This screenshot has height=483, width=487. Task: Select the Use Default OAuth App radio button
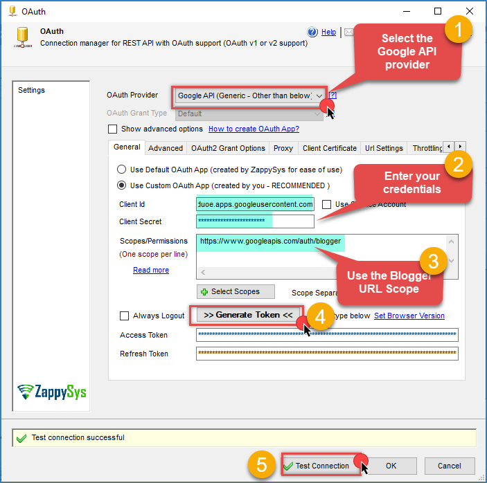pos(122,170)
